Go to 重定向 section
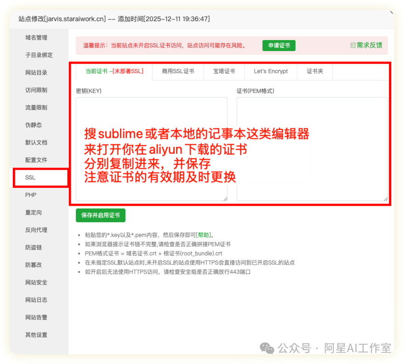Screen dimensions: 404x364 coord(34,213)
